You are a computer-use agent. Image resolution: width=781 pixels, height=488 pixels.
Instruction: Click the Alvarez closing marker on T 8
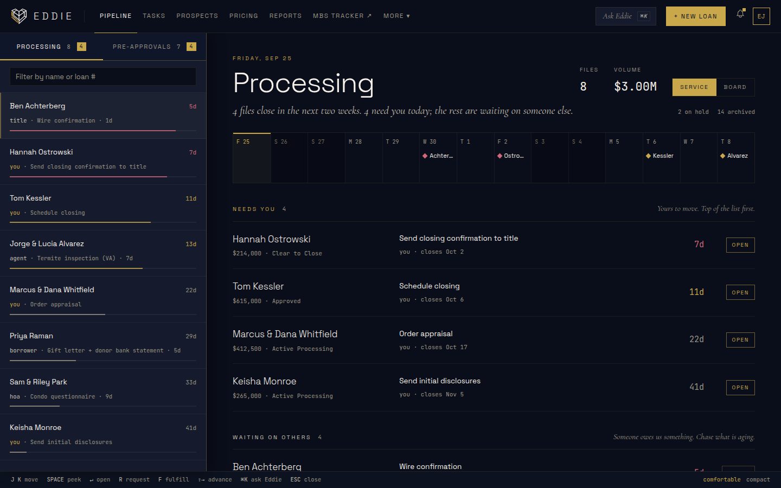coord(734,156)
